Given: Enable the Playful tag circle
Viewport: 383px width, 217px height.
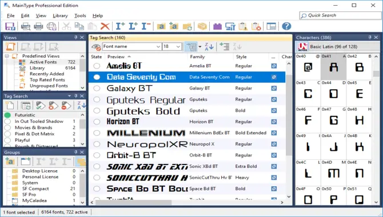Looking at the screenshot, I should (7, 140).
